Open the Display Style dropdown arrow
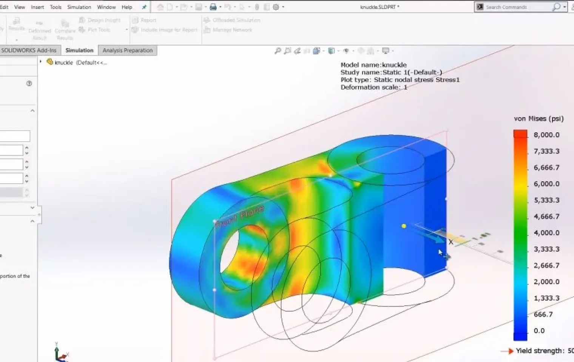 click(338, 51)
